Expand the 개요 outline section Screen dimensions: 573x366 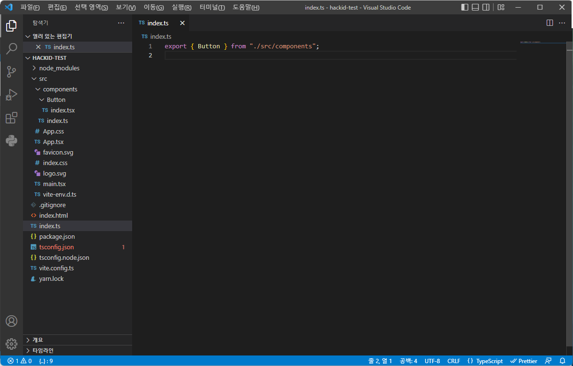click(x=78, y=340)
